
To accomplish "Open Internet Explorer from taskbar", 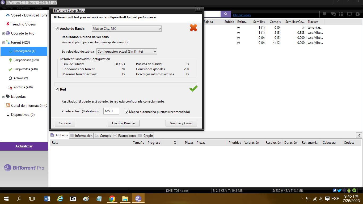I will [x=60, y=198].
